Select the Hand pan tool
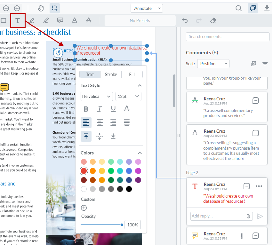This screenshot has width=272, height=245. pos(41,8)
